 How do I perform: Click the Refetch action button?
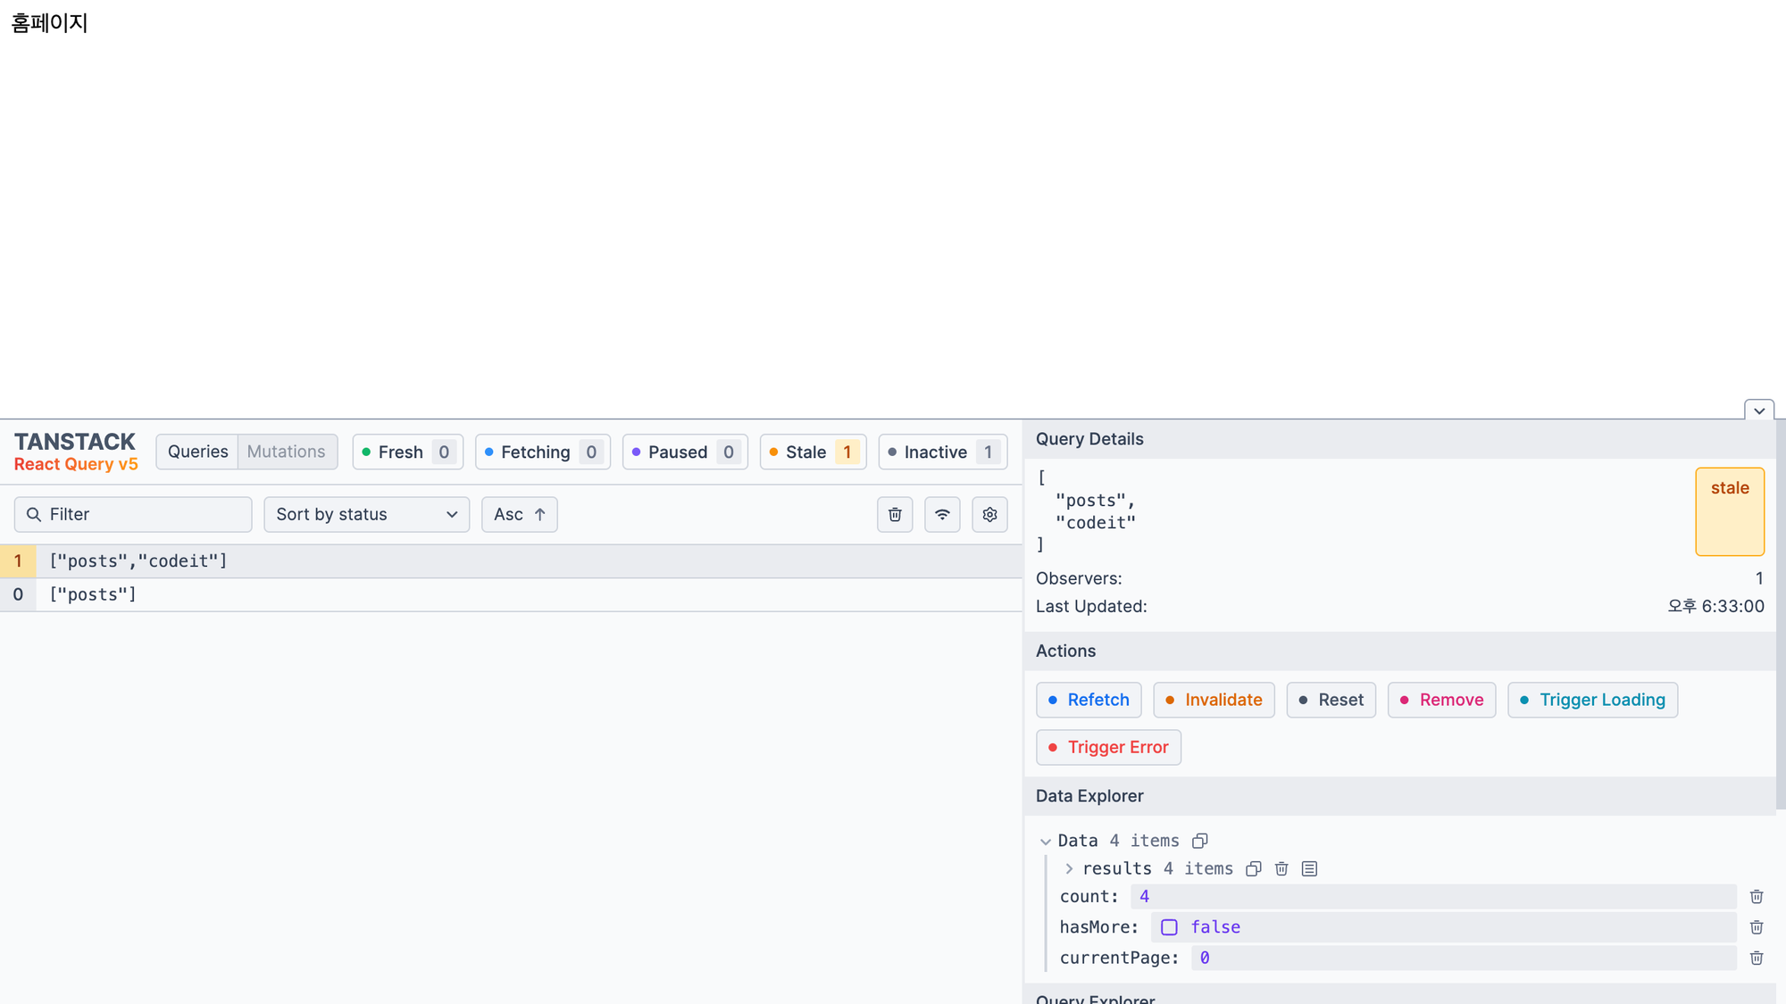(1089, 700)
